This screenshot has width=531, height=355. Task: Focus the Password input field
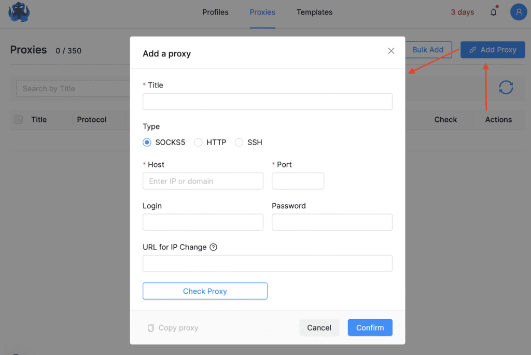332,222
